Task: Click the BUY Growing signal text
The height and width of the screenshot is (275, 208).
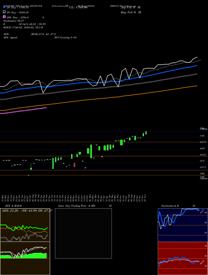Action: pos(65,37)
